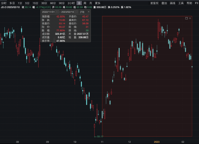Step the start date 2022/11/01 backward

tap(56, 12)
